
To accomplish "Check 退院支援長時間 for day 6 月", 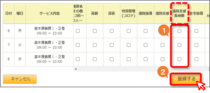I will 179,31.
